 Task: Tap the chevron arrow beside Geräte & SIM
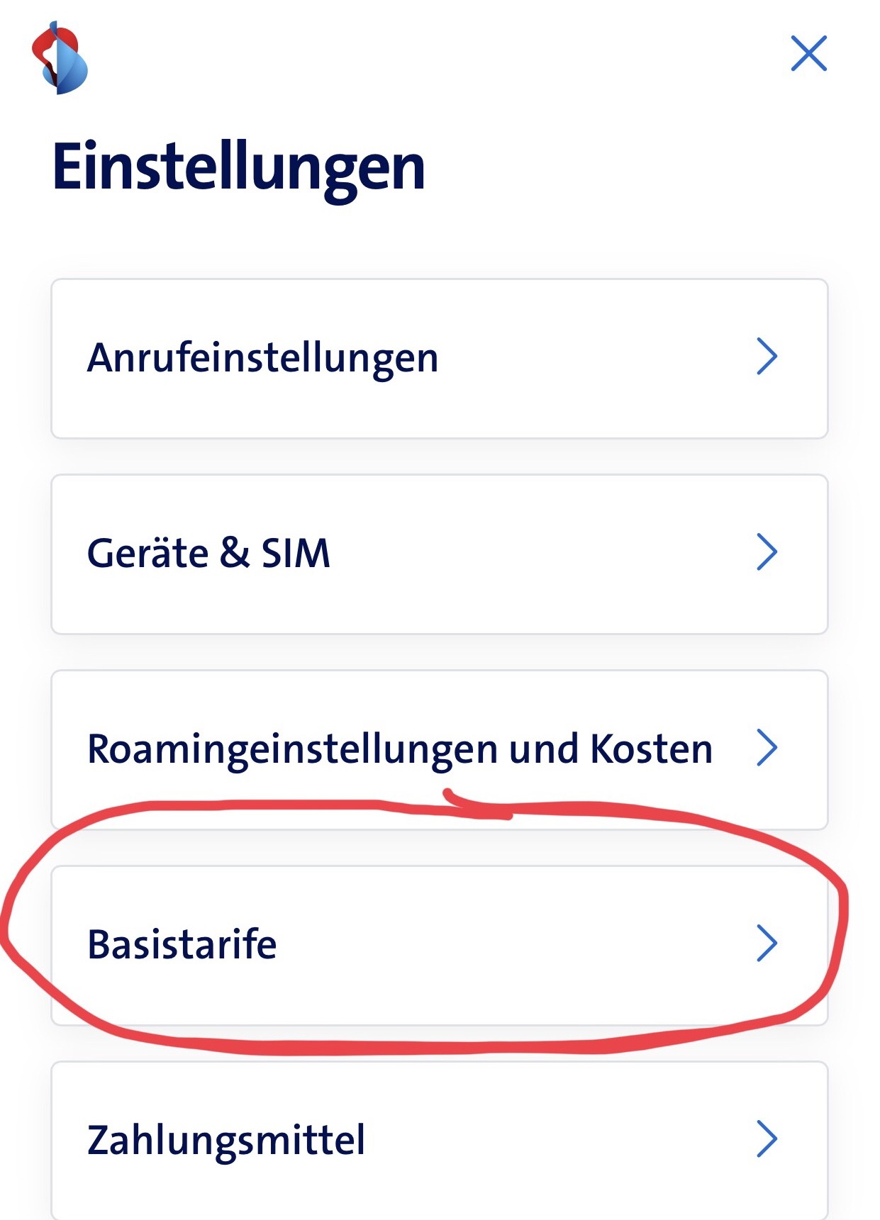tap(767, 552)
